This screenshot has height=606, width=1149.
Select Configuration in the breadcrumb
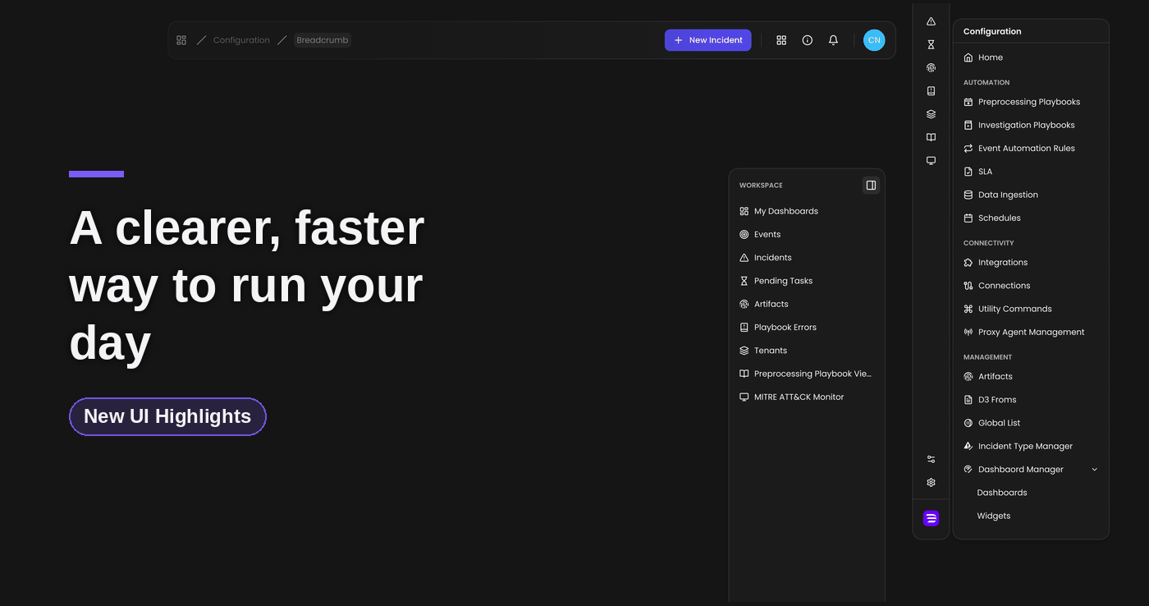pyautogui.click(x=241, y=40)
